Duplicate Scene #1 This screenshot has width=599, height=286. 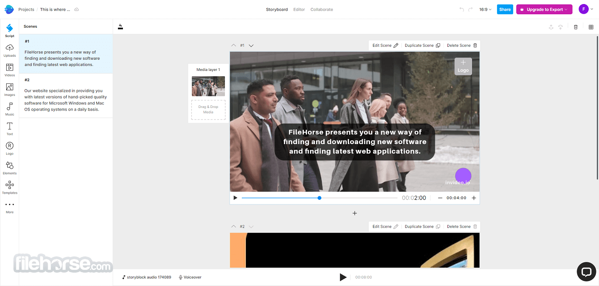(422, 46)
